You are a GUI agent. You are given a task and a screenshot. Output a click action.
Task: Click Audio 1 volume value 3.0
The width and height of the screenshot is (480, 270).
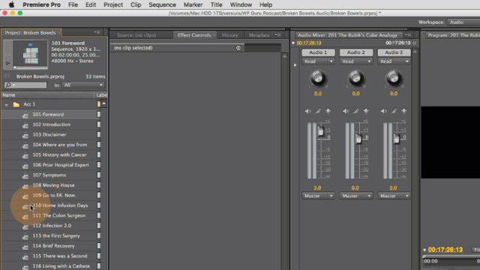click(317, 188)
